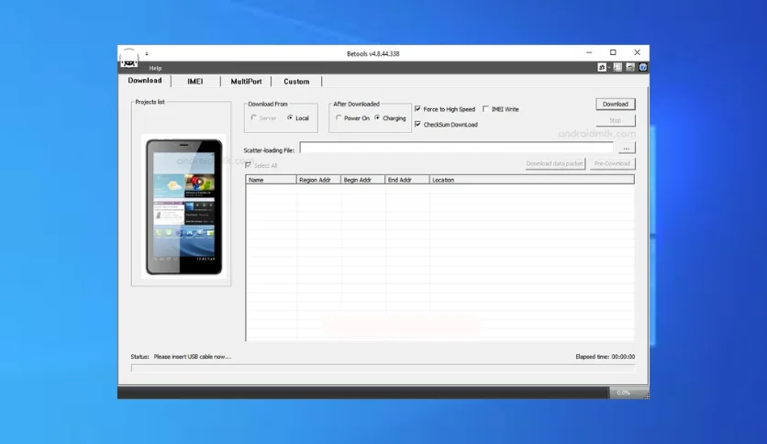Screen dimensions: 767x444
Task: Choose Charging after downloaded
Action: [x=390, y=117]
